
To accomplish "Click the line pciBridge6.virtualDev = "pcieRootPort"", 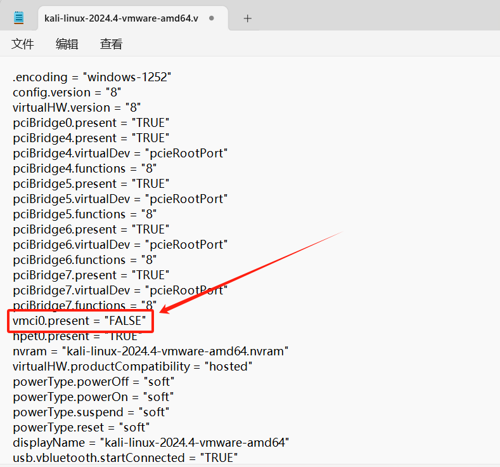I will click(x=120, y=244).
